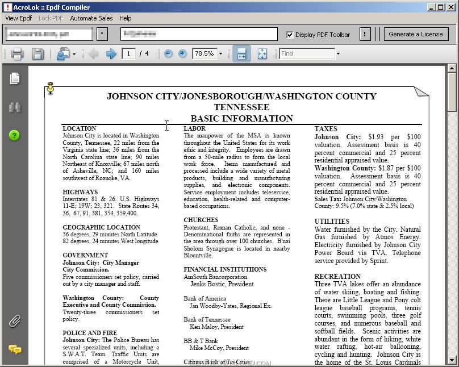459x367 pixels.
Task: Go to next page with blue arrow
Action: click(x=111, y=54)
